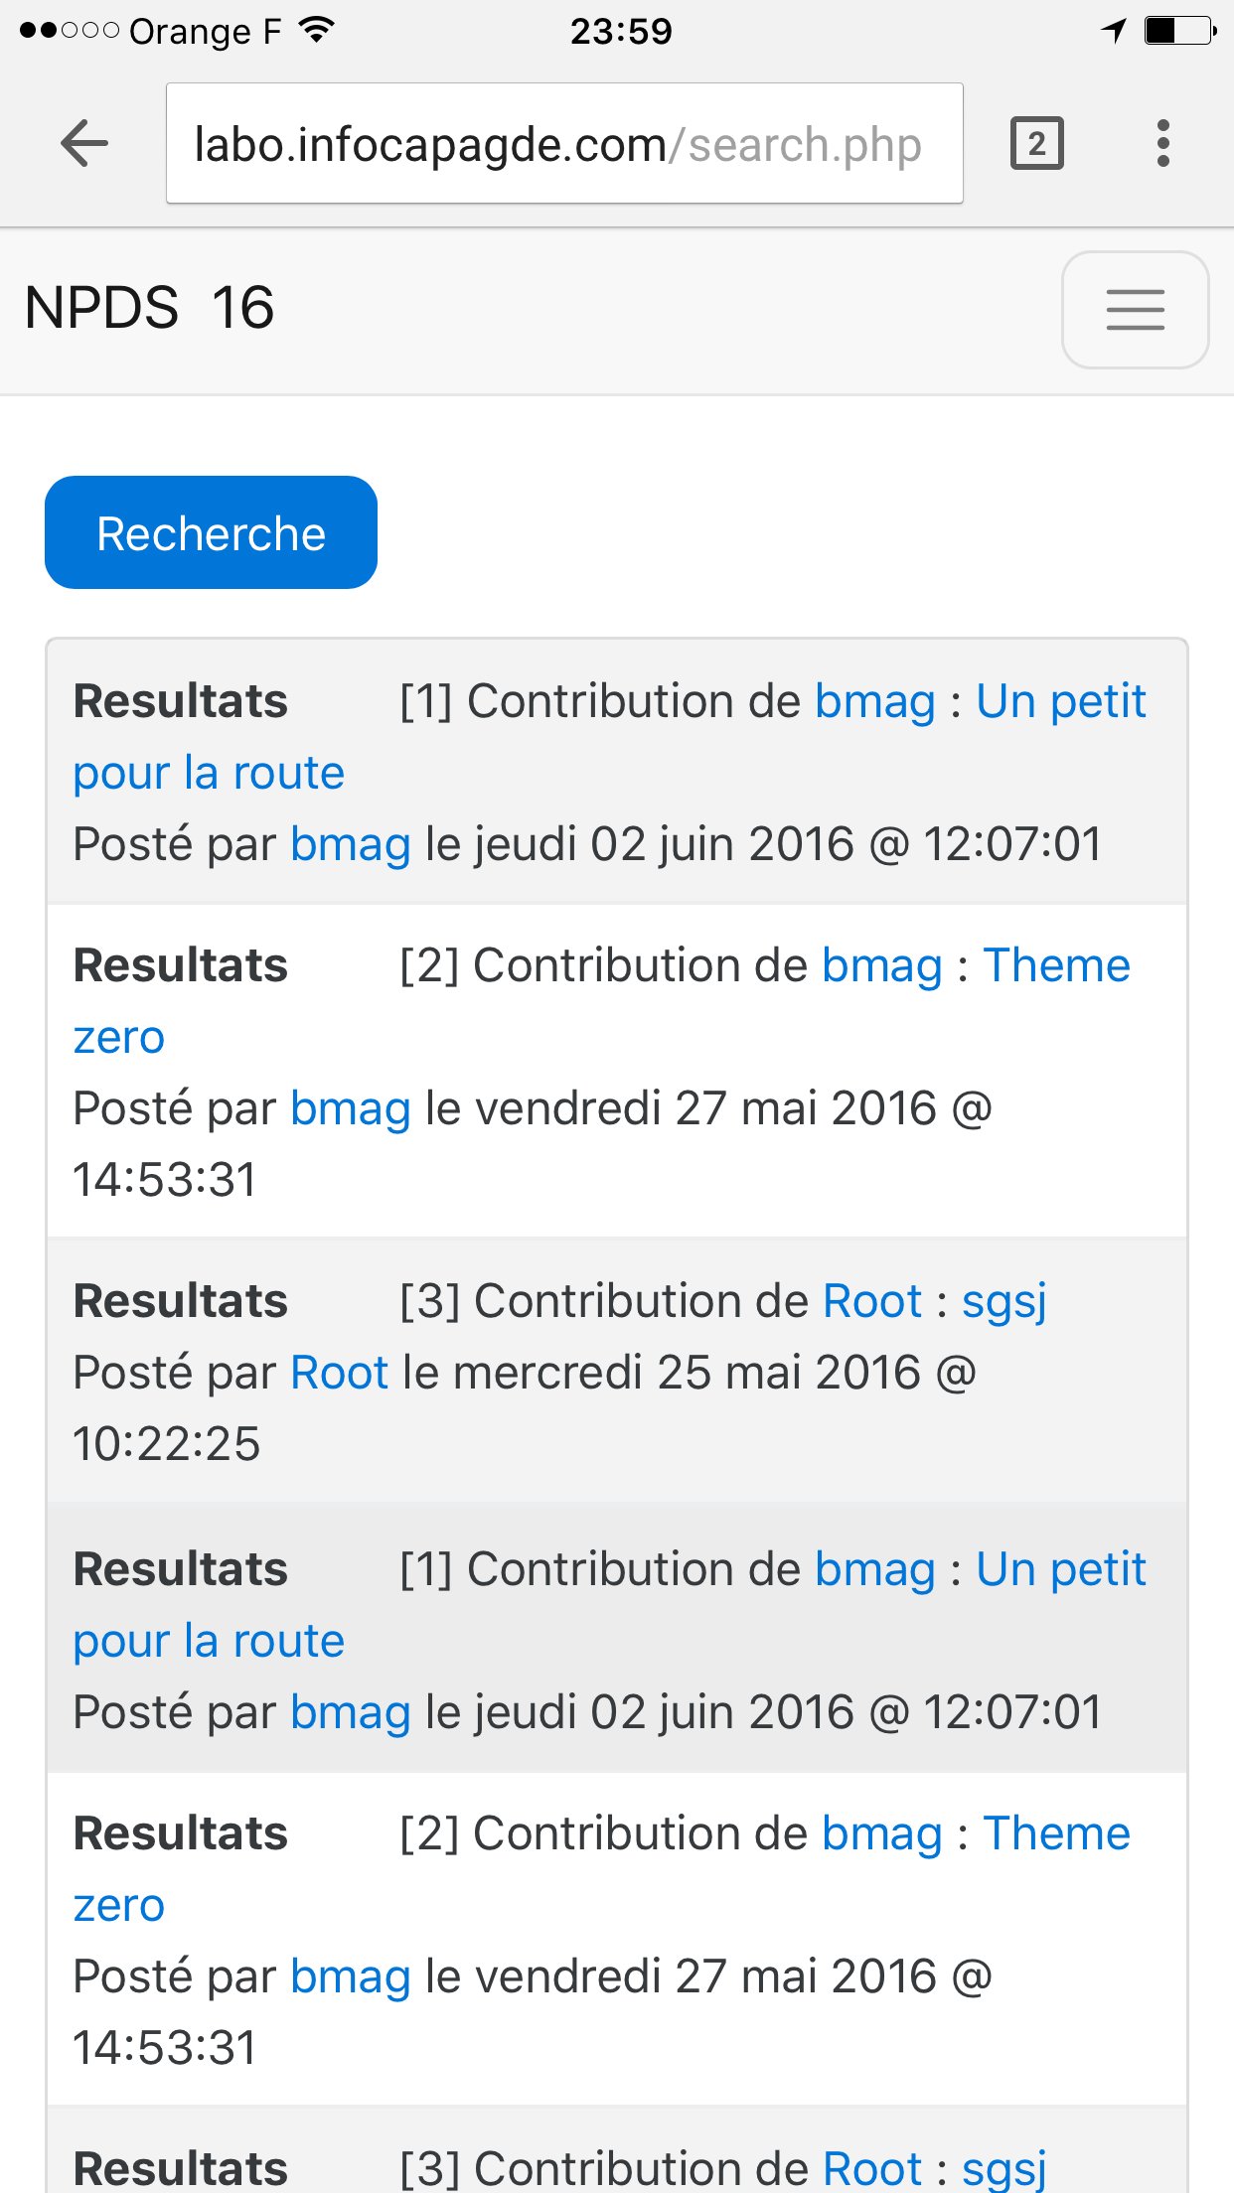The image size is (1234, 2193).
Task: Open the NPDS 16 site title
Action: click(x=149, y=308)
